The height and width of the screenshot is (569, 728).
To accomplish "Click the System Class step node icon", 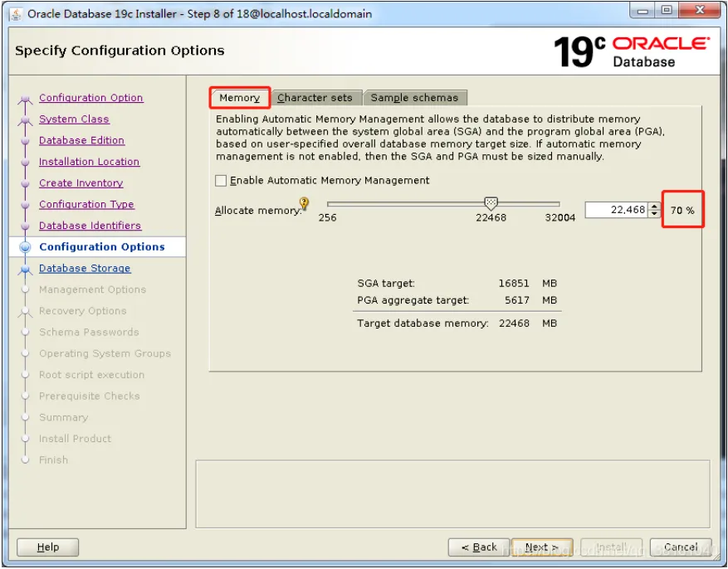I will point(25,120).
